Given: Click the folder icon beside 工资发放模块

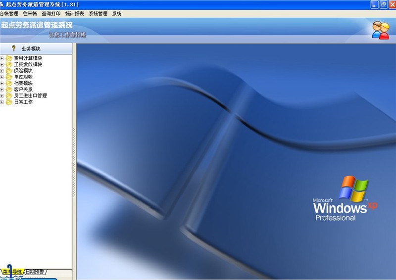Looking at the screenshot, I should [9, 64].
